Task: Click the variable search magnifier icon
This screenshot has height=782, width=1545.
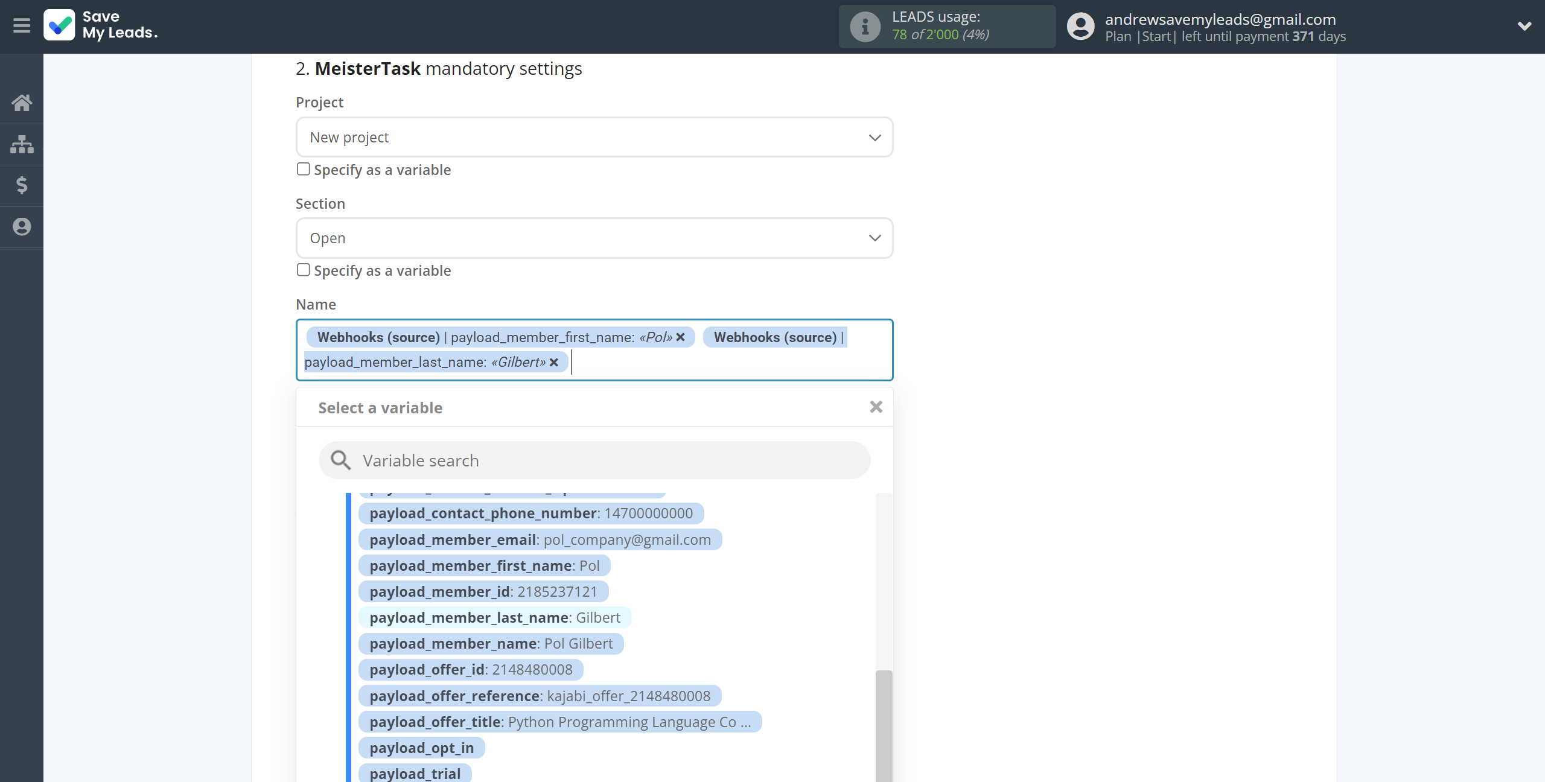Action: coord(340,460)
